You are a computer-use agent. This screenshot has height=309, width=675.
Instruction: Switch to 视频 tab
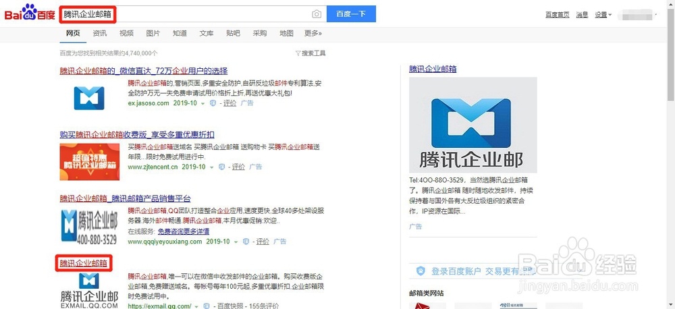(x=126, y=33)
